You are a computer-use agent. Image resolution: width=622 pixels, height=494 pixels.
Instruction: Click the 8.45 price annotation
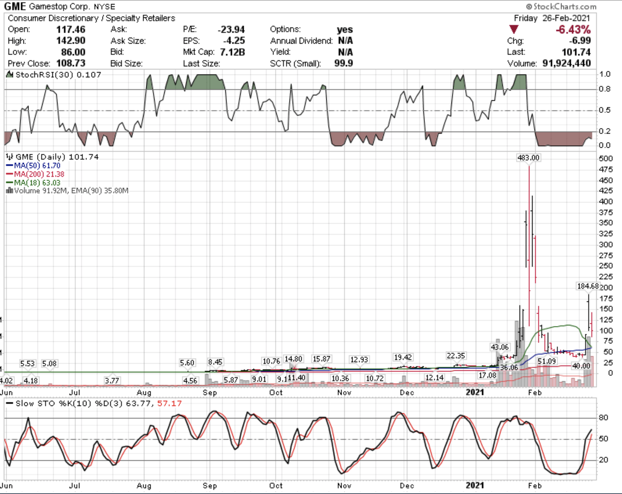coord(215,362)
